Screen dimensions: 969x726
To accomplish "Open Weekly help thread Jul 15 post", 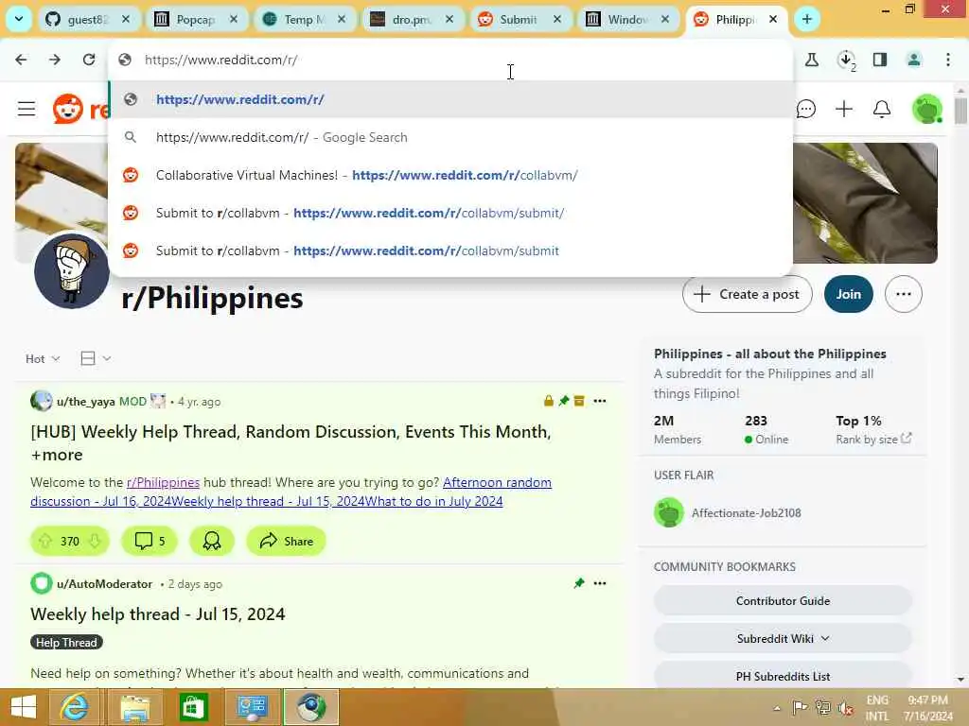I will pyautogui.click(x=158, y=614).
